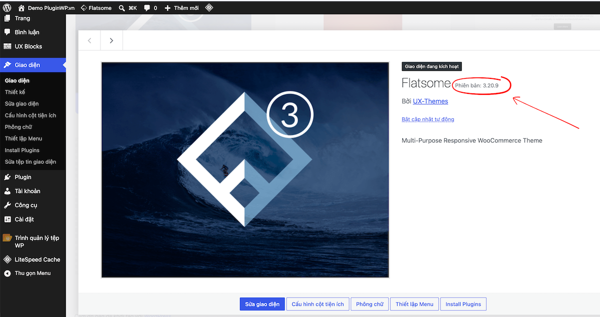Click the Phiên bản: 3.20.9 version text
The image size is (600, 317).
[476, 86]
